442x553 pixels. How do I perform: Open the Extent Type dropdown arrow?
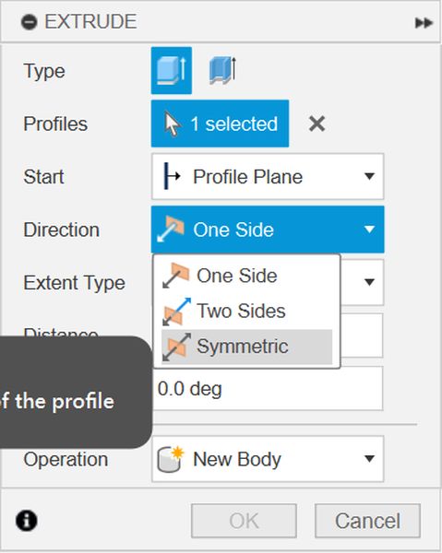(369, 282)
